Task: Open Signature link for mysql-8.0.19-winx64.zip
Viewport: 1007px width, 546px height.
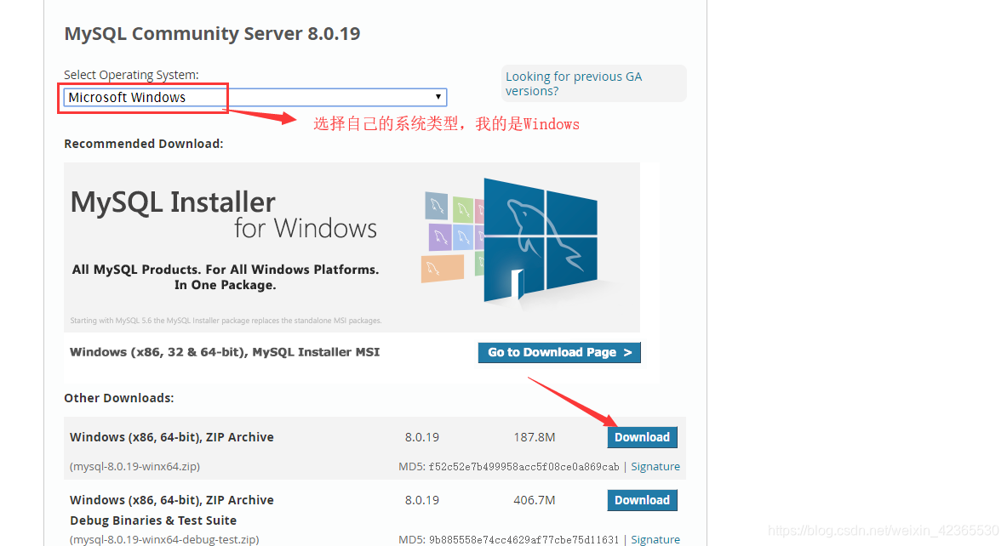Action: (x=655, y=466)
